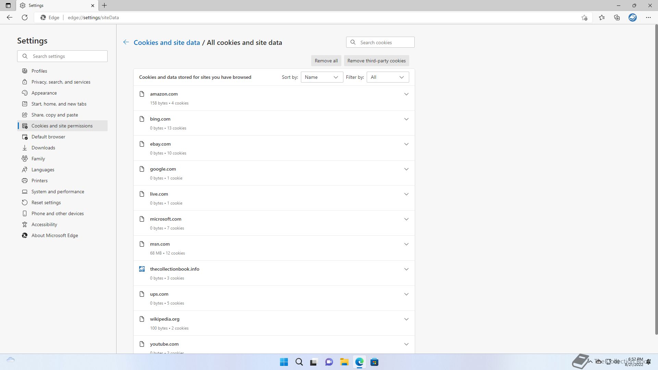Open Windows Start menu on taskbar
This screenshot has width=658, height=370.
284,362
